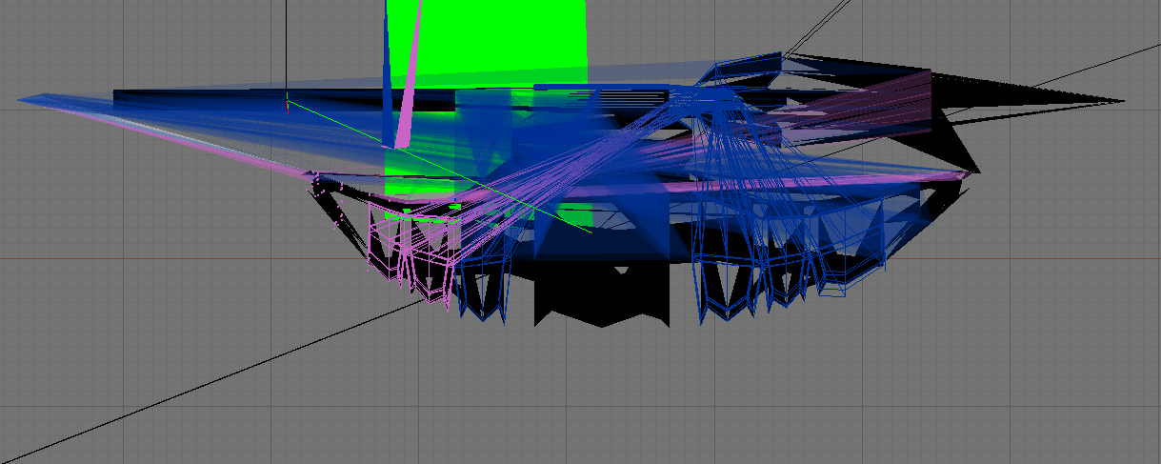Click the blue vertical strip left of pink strip
The width and height of the screenshot is (1161, 464).
[x=388, y=67]
